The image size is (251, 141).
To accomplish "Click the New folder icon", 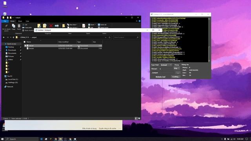I will point(64,25).
